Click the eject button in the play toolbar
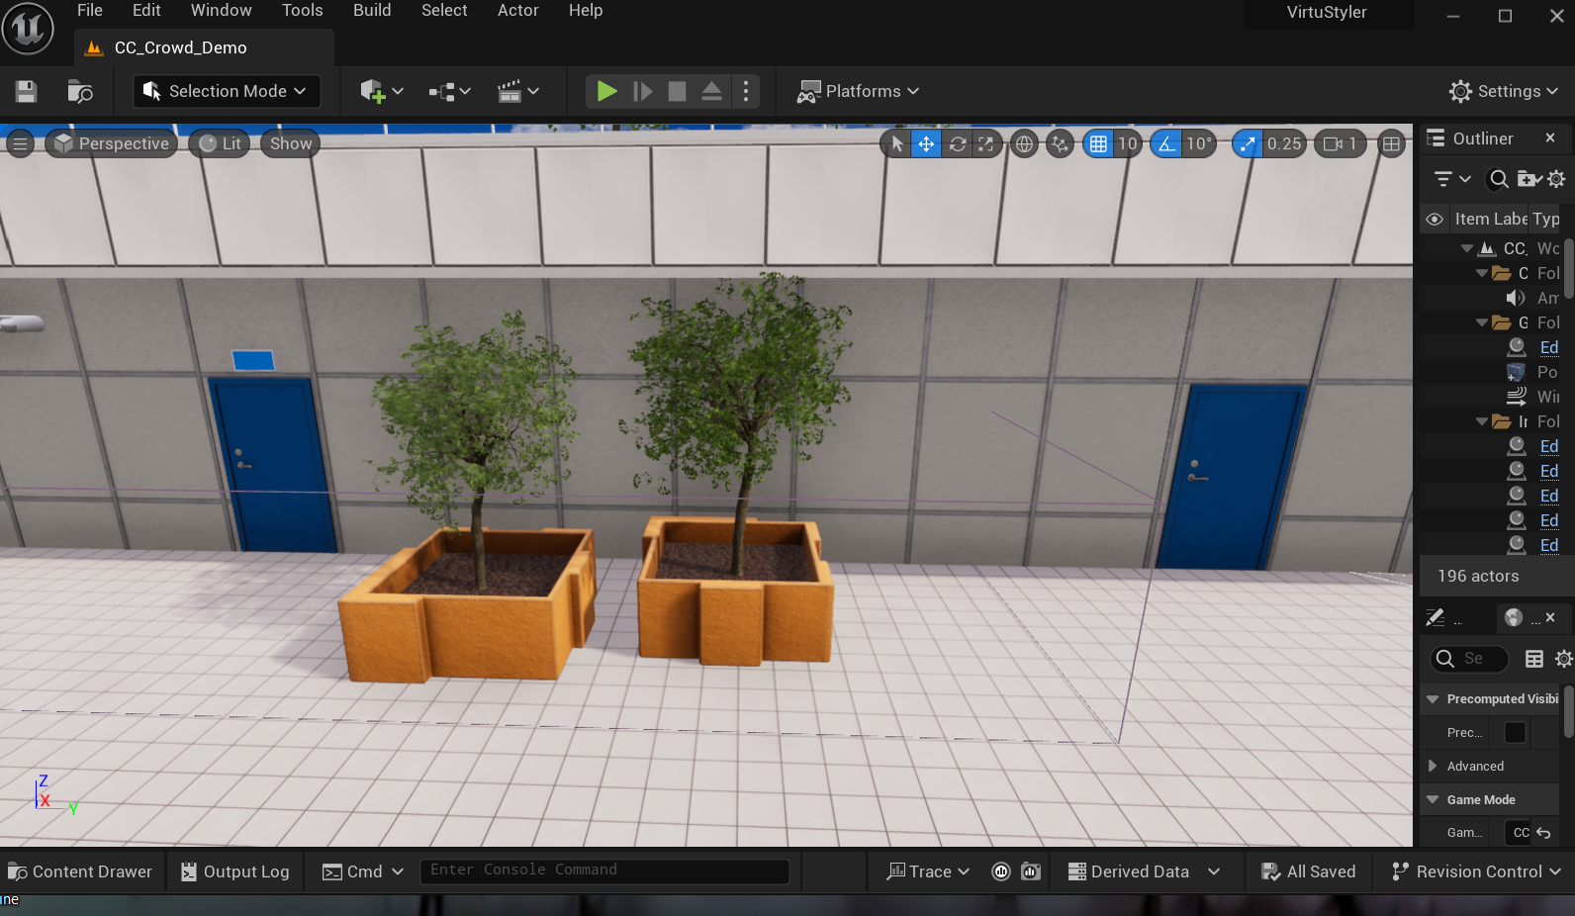1575x916 pixels. point(711,91)
